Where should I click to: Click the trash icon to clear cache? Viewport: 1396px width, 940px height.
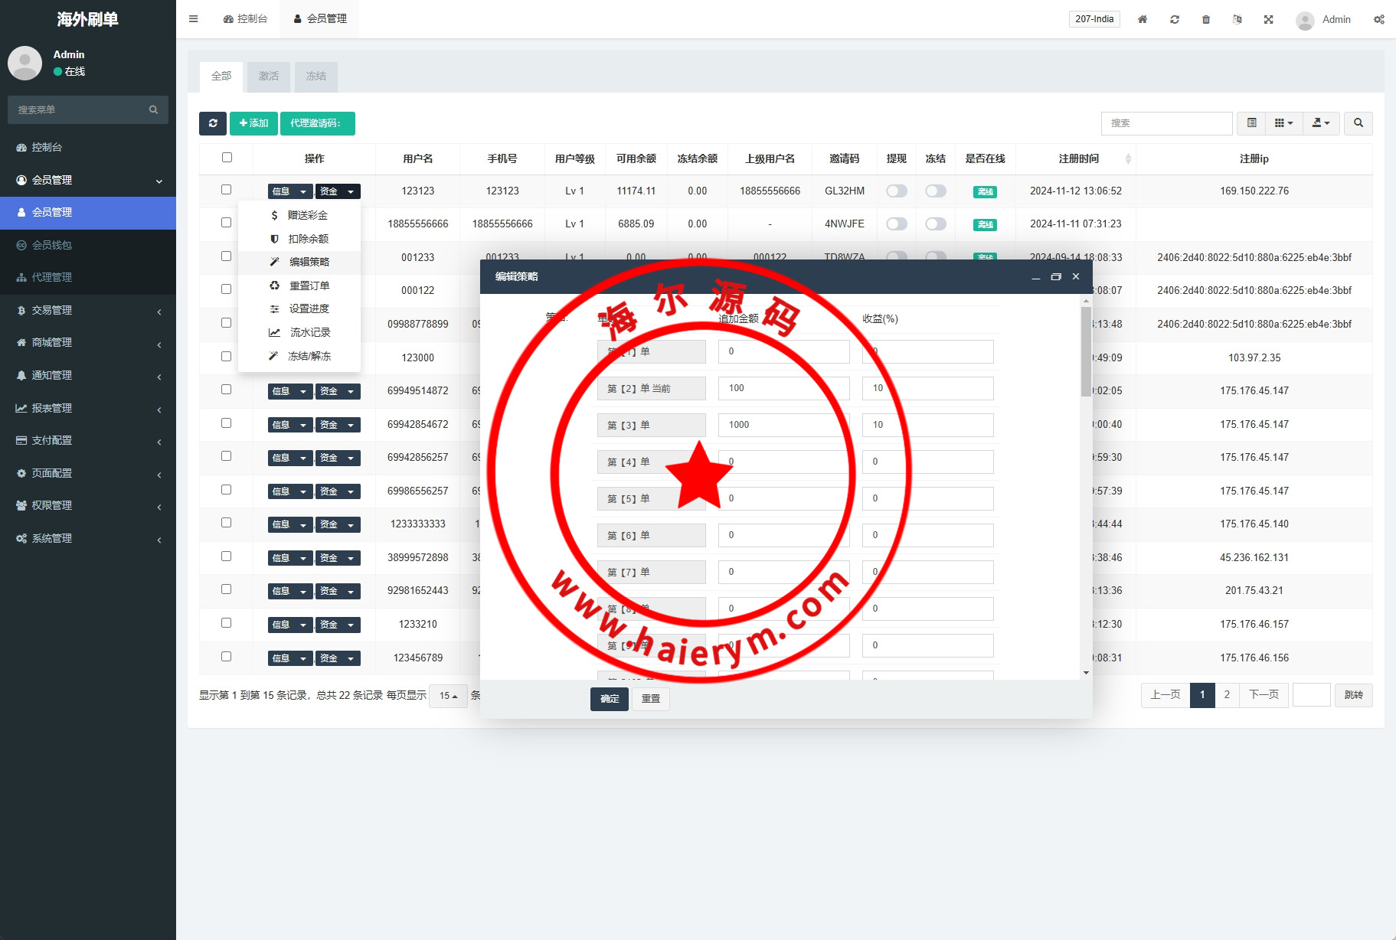pos(1205,19)
